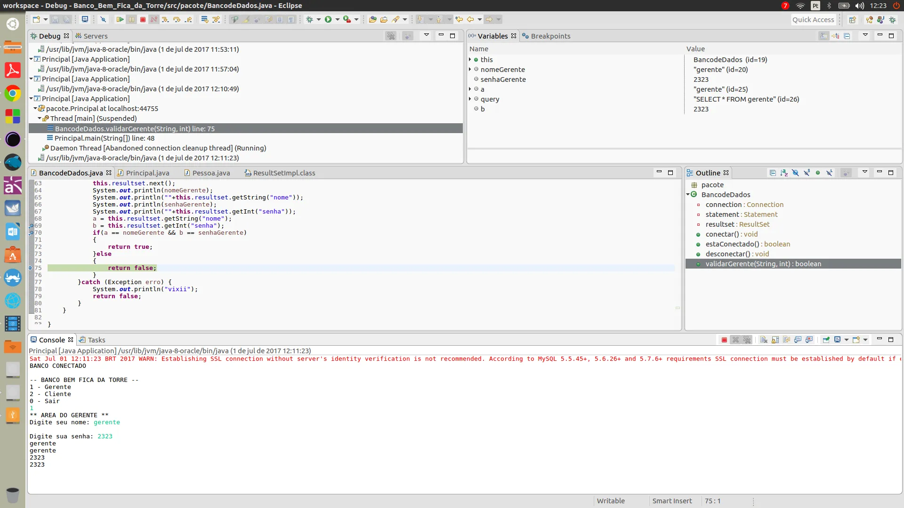
Task: Expand the 'query' variable node
Action: [x=470, y=99]
